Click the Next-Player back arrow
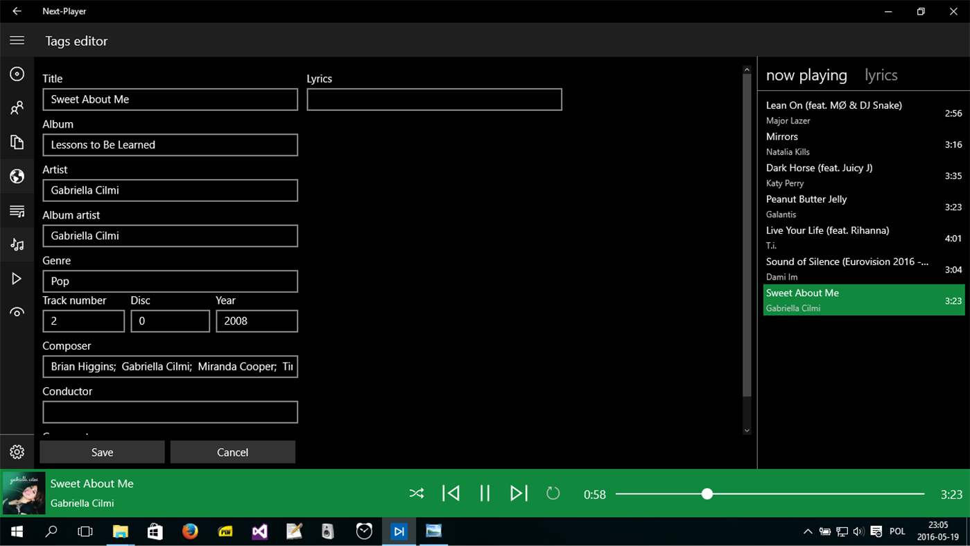Image resolution: width=970 pixels, height=546 pixels. point(17,11)
